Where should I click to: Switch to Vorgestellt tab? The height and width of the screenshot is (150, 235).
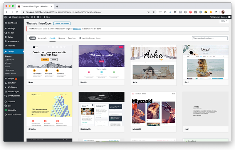click(42, 38)
